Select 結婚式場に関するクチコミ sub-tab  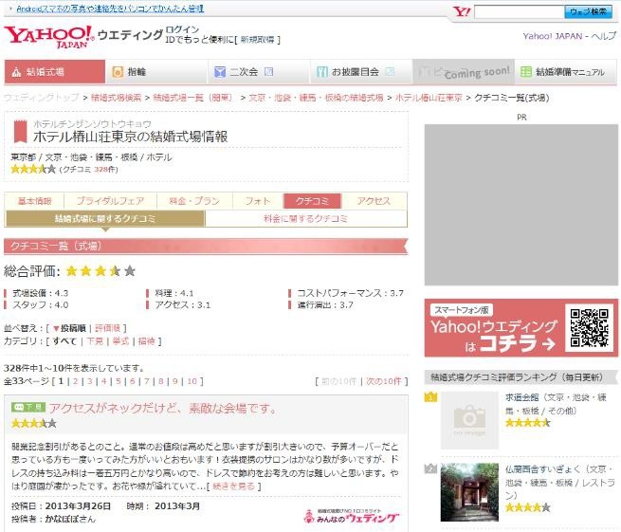coord(105,219)
